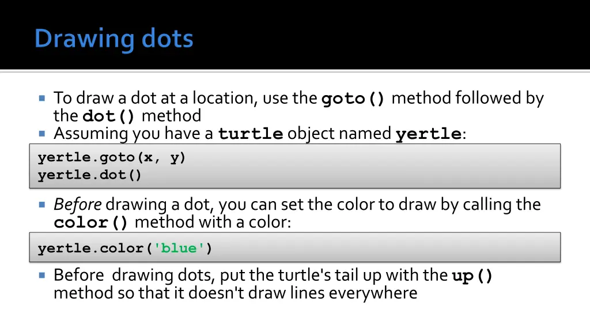Click the green 'blue' string literal
This screenshot has width=590, height=332.
(179, 248)
